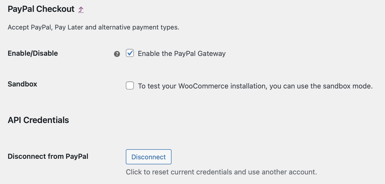This screenshot has width=385, height=184.
Task: Click the PayPal Checkout heading link
Action: pos(41,9)
